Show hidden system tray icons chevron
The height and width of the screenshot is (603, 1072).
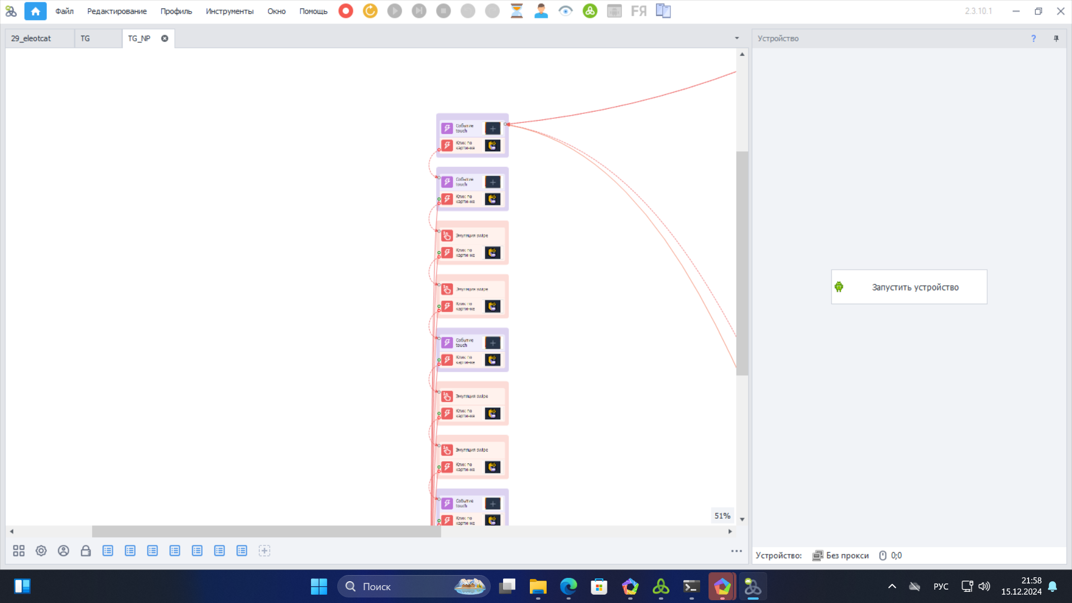(892, 586)
